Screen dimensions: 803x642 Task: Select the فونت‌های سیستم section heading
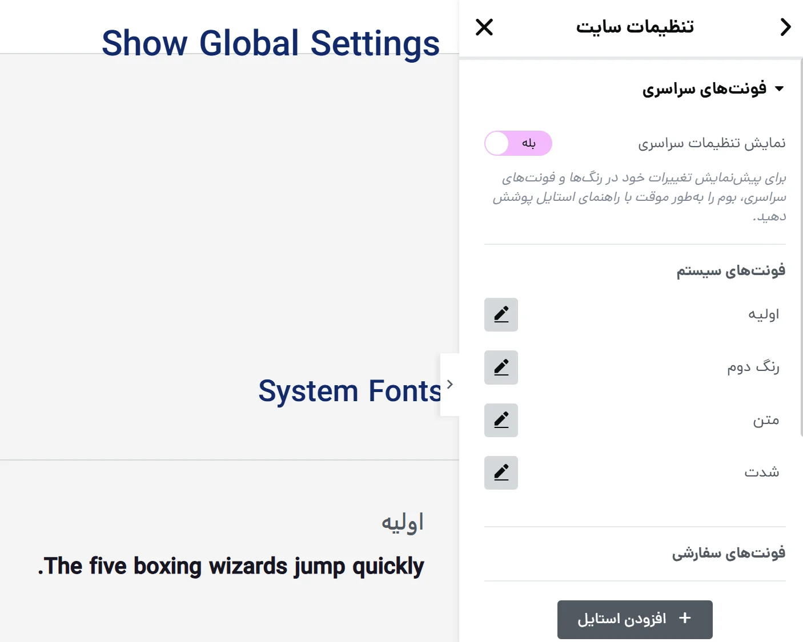coord(730,270)
